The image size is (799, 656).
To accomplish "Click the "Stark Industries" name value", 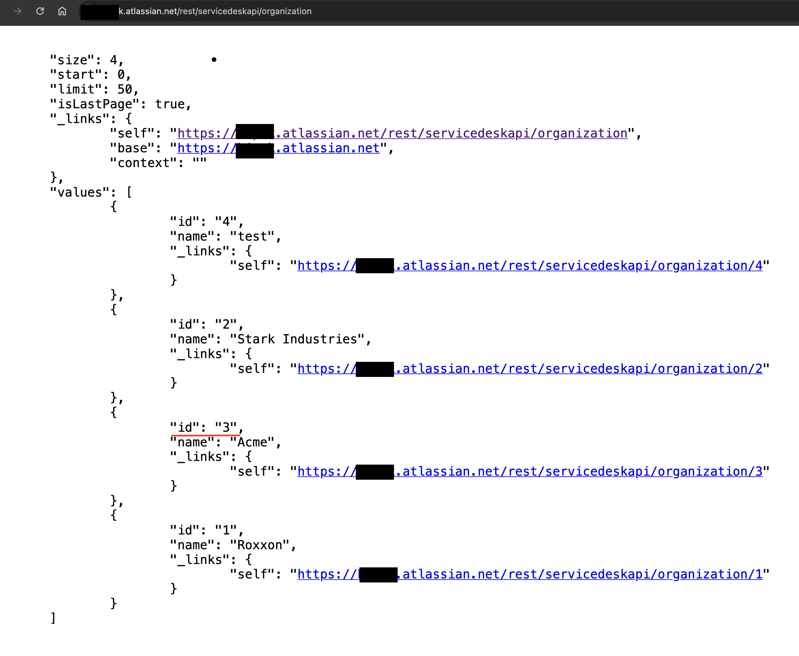I will click(300, 339).
